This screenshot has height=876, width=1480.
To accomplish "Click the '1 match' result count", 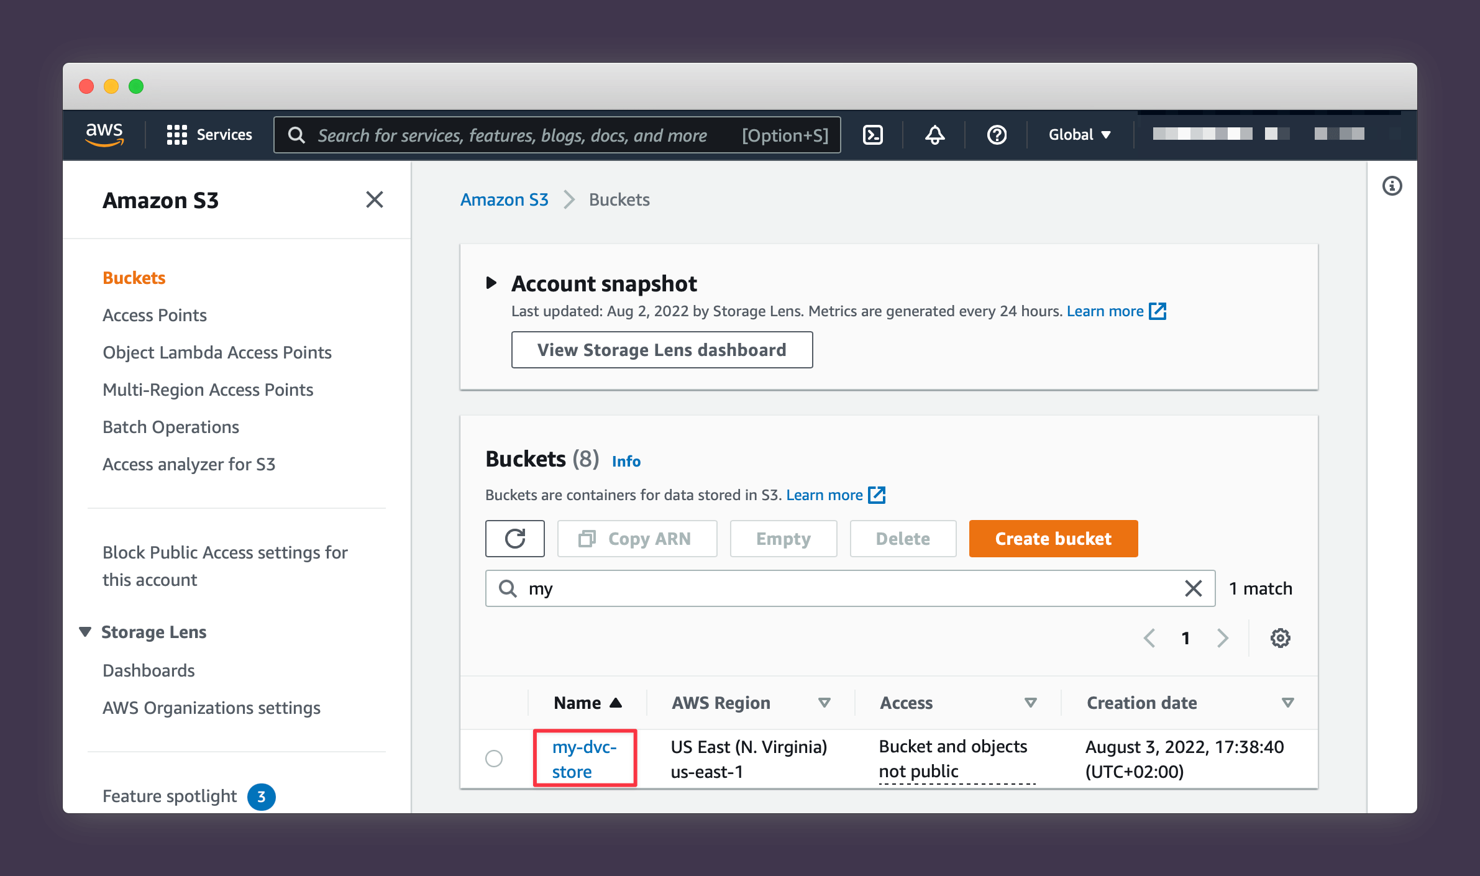I will (x=1260, y=588).
